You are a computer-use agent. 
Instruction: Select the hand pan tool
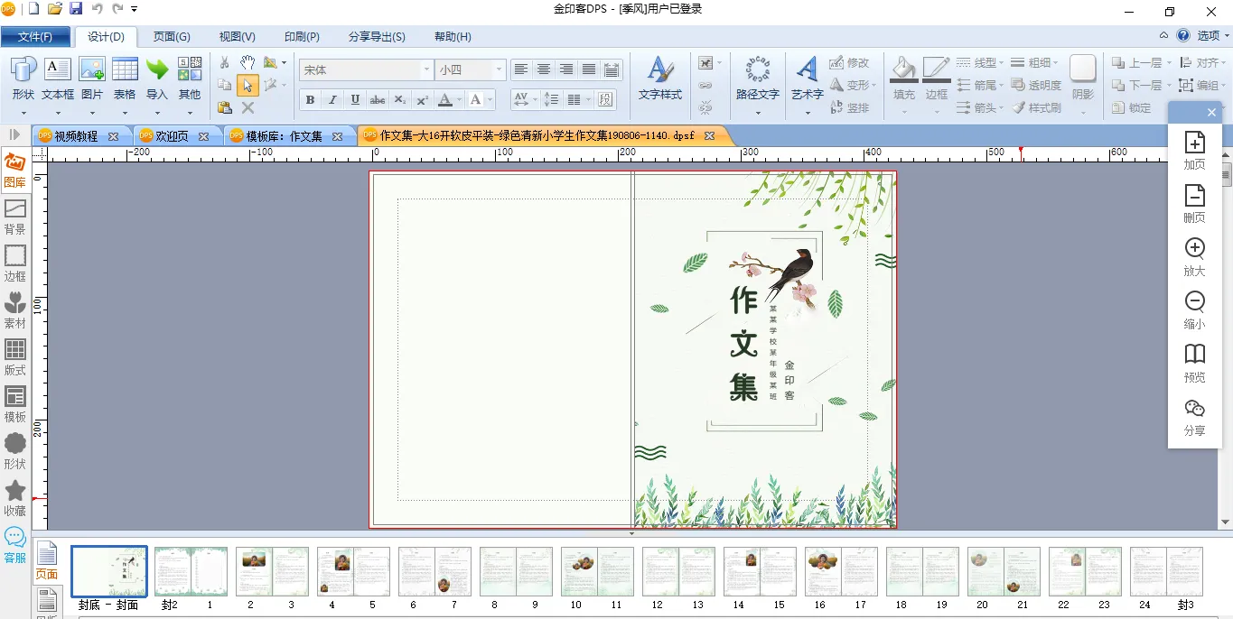pos(248,63)
